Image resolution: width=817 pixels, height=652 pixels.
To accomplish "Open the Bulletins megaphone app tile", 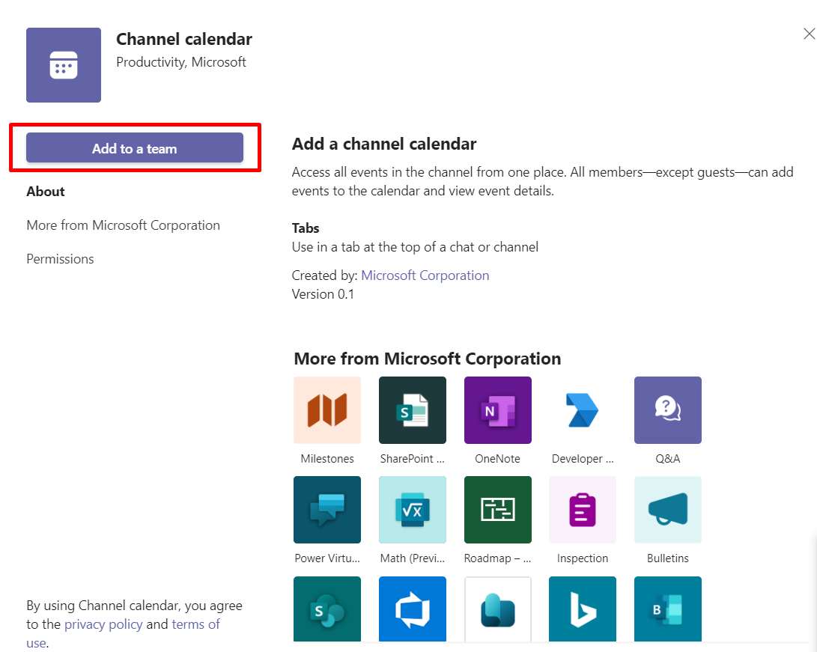I will coord(668,510).
